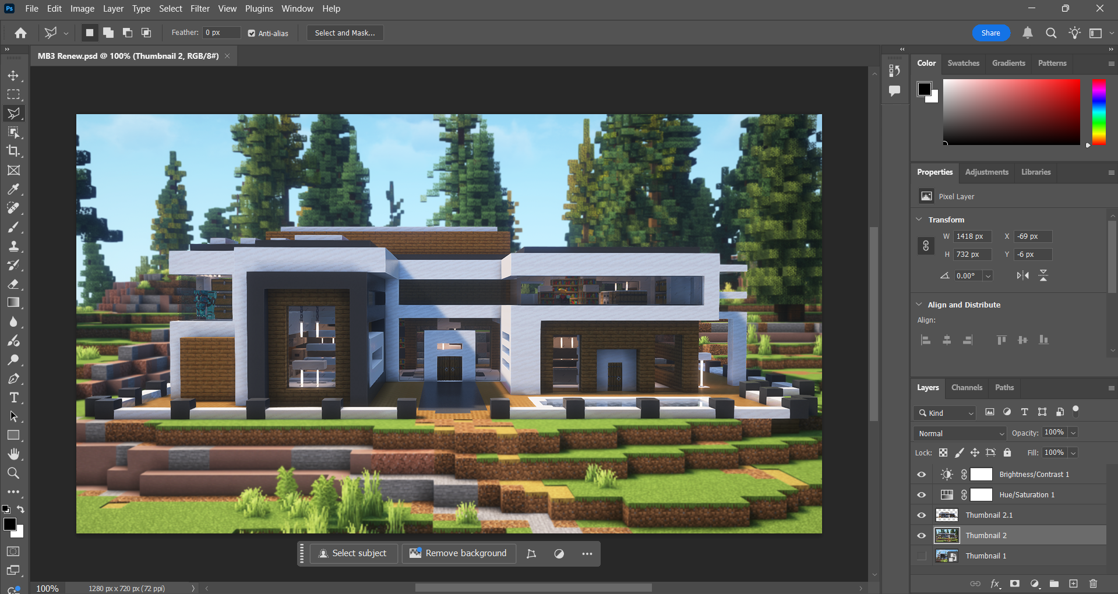The width and height of the screenshot is (1118, 594).
Task: Select the Pen tool
Action: 13,379
